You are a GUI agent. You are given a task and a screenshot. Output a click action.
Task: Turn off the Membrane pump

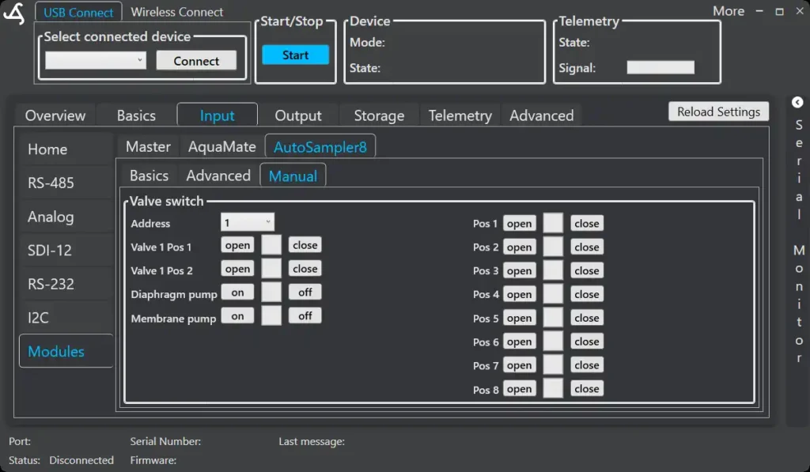(x=305, y=316)
